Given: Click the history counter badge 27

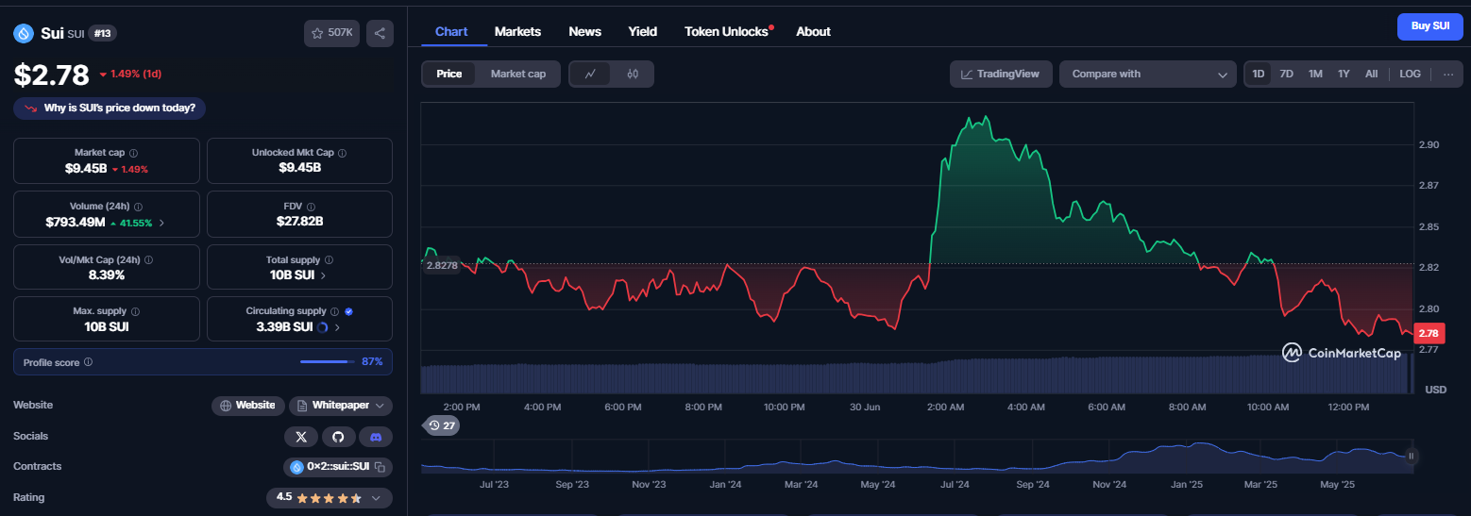Looking at the screenshot, I should click(x=441, y=425).
